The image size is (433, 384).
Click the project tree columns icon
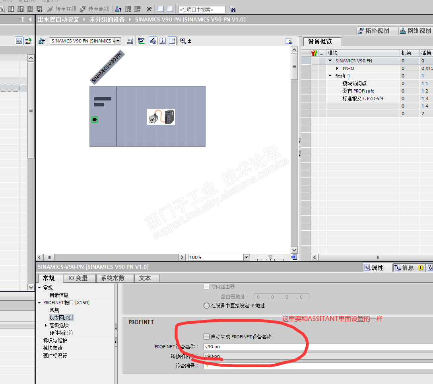[x=23, y=19]
